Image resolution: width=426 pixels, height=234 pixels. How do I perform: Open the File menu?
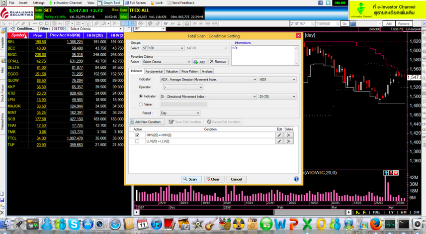pyautogui.click(x=11, y=2)
